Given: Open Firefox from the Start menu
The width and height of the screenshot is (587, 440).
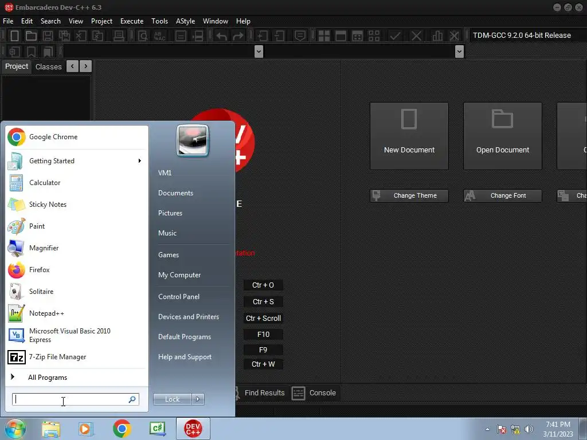Looking at the screenshot, I should pyautogui.click(x=77, y=270).
